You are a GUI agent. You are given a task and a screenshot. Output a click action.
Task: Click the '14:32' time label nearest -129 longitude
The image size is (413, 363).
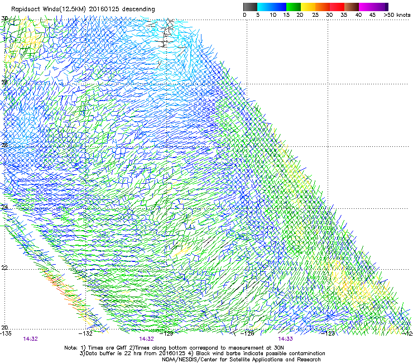(146, 339)
